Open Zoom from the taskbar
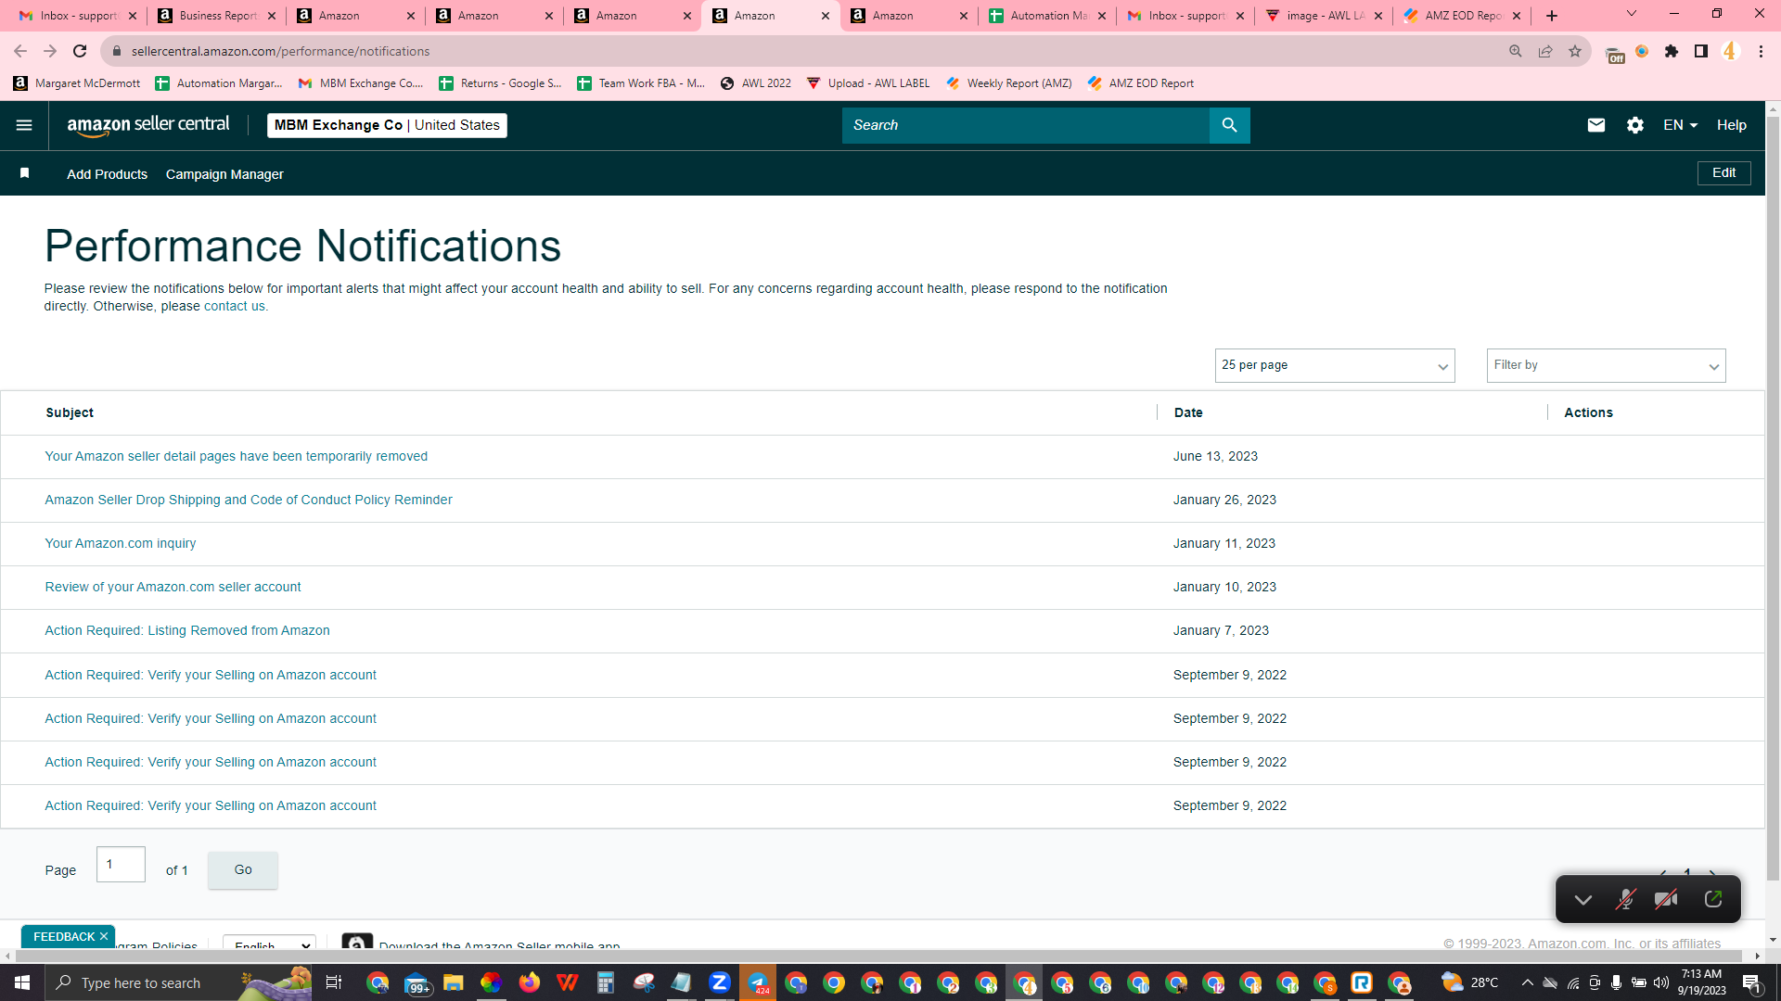This screenshot has width=1781, height=1001. [x=719, y=982]
